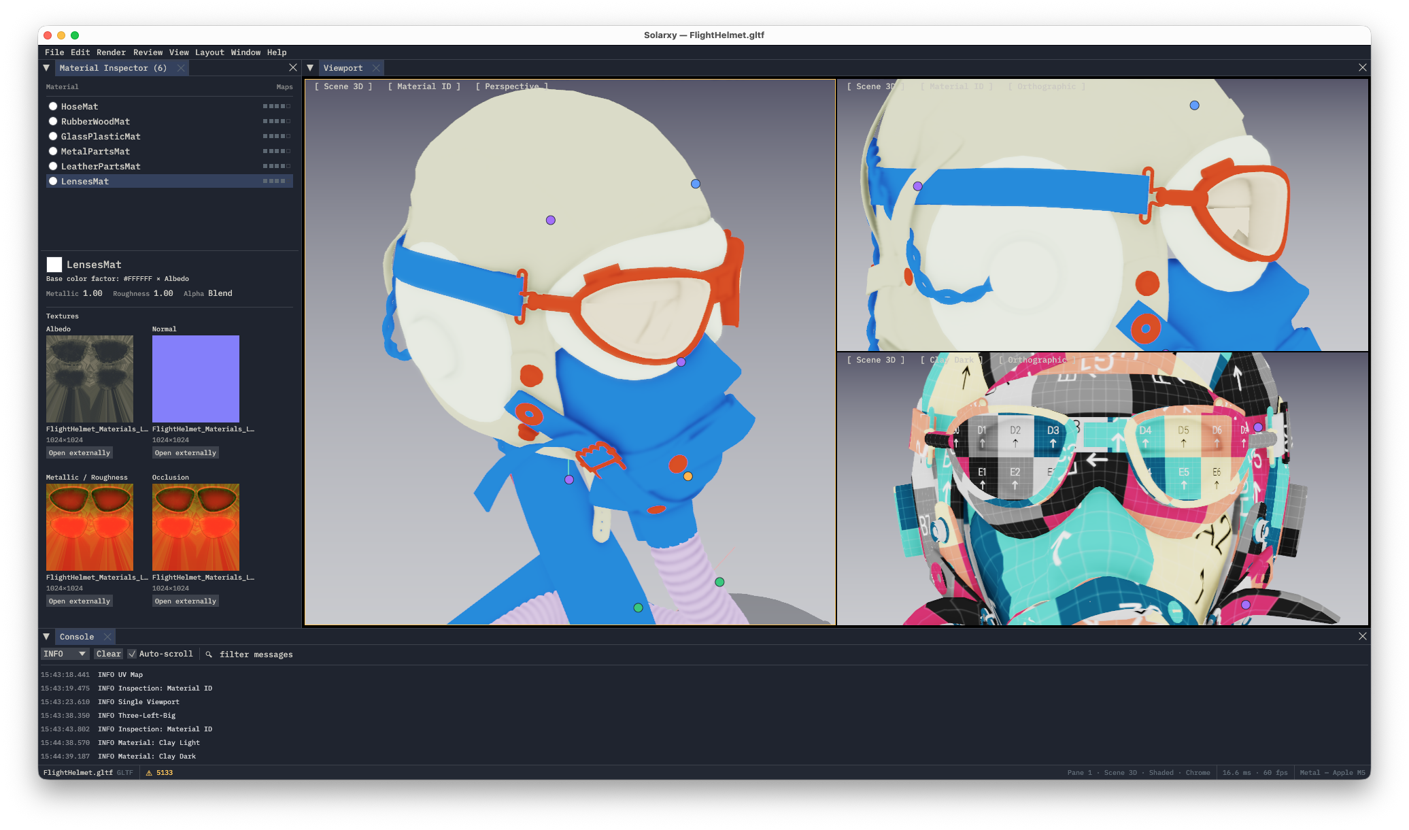1409x830 pixels.
Task: Click Open externally under Occlusion texture
Action: point(185,601)
